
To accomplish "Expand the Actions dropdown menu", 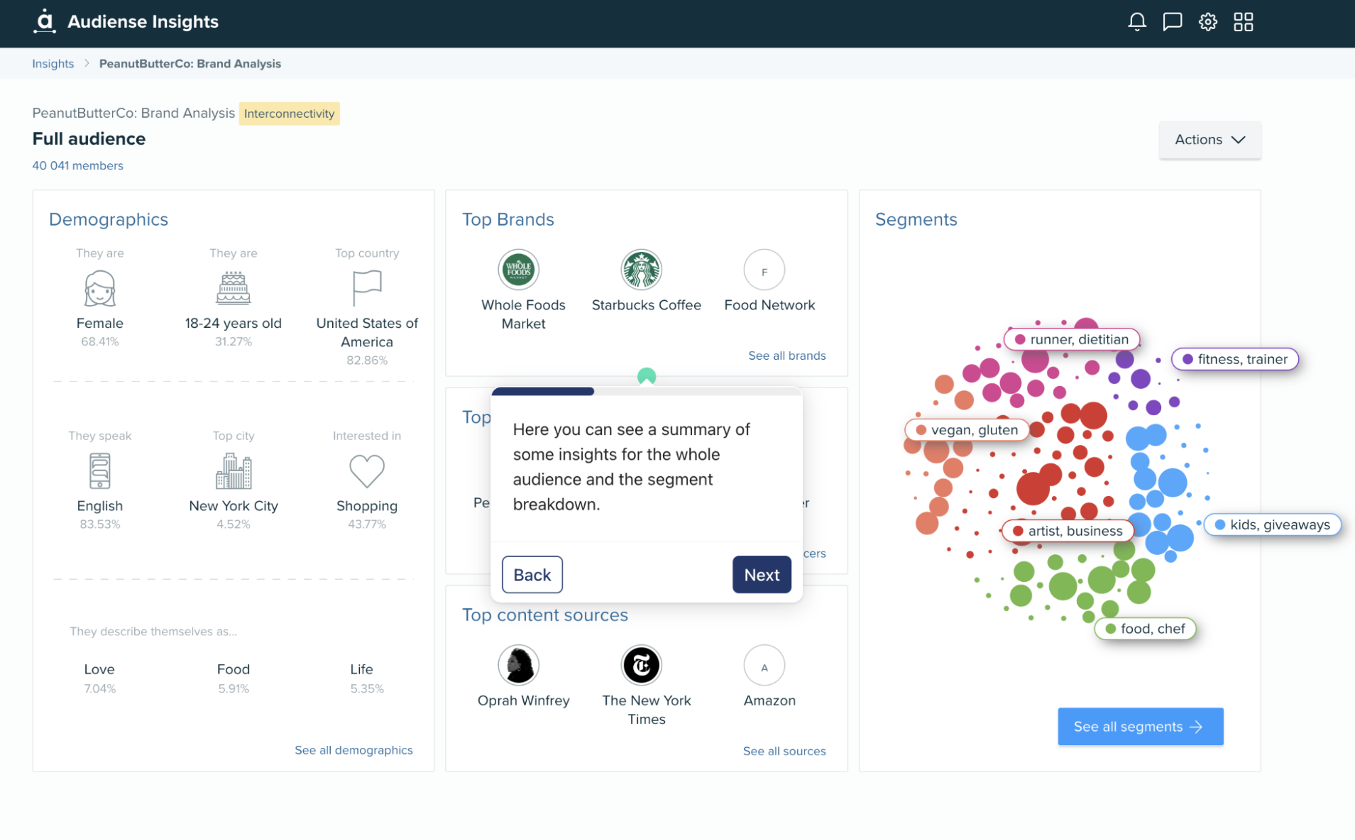I will tap(1209, 140).
